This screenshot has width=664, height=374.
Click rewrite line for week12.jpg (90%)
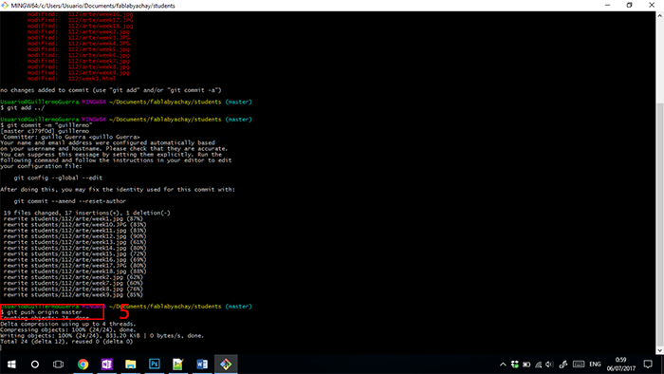[x=75, y=236]
